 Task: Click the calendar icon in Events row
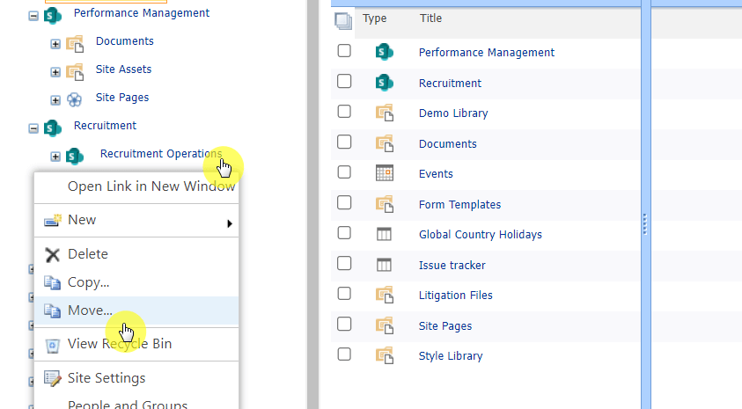(385, 173)
